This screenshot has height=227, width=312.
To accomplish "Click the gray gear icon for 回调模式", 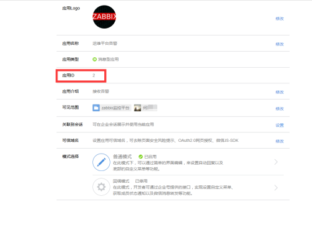I will tap(101, 187).
